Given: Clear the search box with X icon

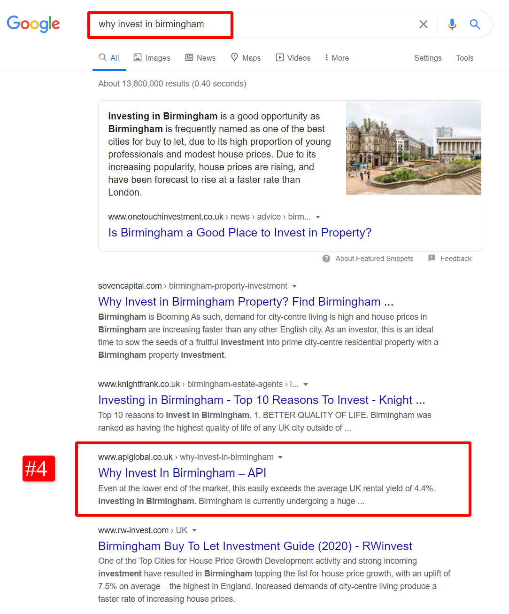Looking at the screenshot, I should [x=423, y=24].
